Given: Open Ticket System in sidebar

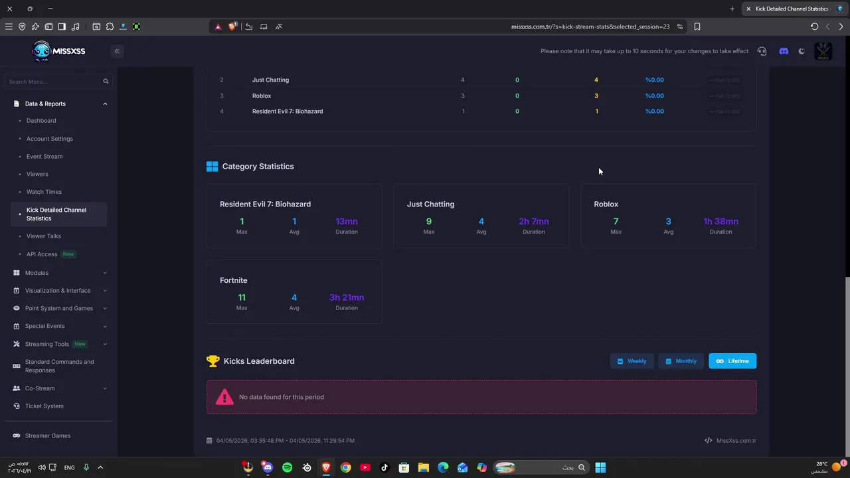Looking at the screenshot, I should [44, 406].
